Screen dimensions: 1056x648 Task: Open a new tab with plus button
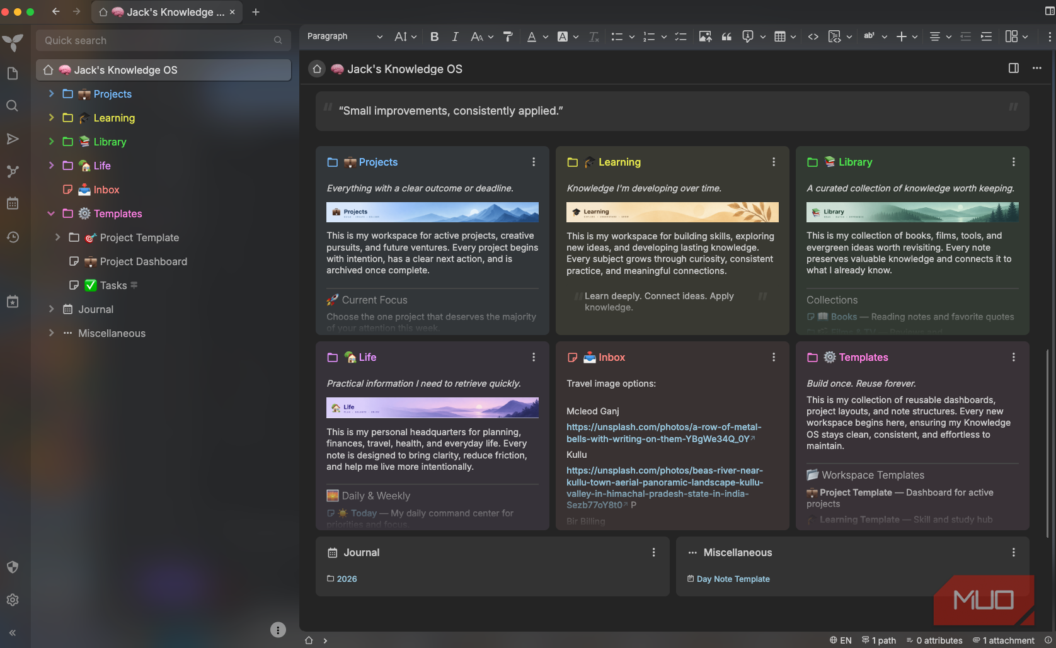256,12
